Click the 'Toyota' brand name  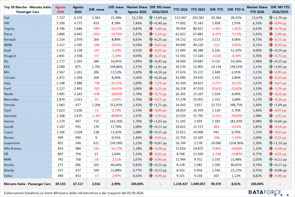click(9, 29)
